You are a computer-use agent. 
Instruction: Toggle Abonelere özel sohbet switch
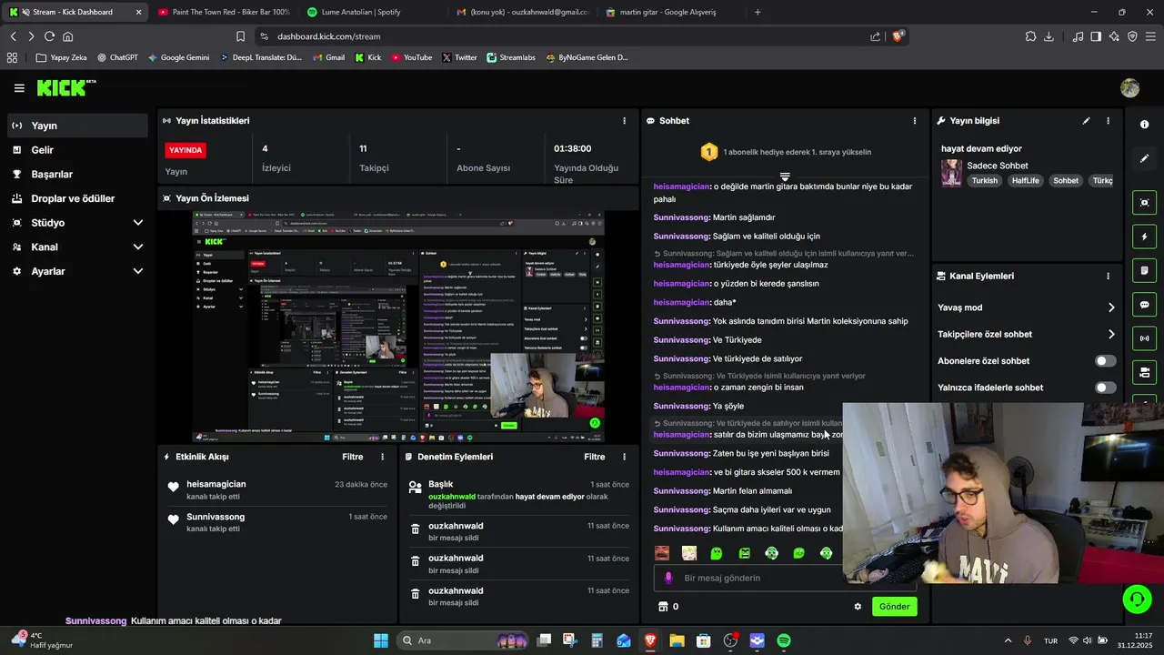1105,361
